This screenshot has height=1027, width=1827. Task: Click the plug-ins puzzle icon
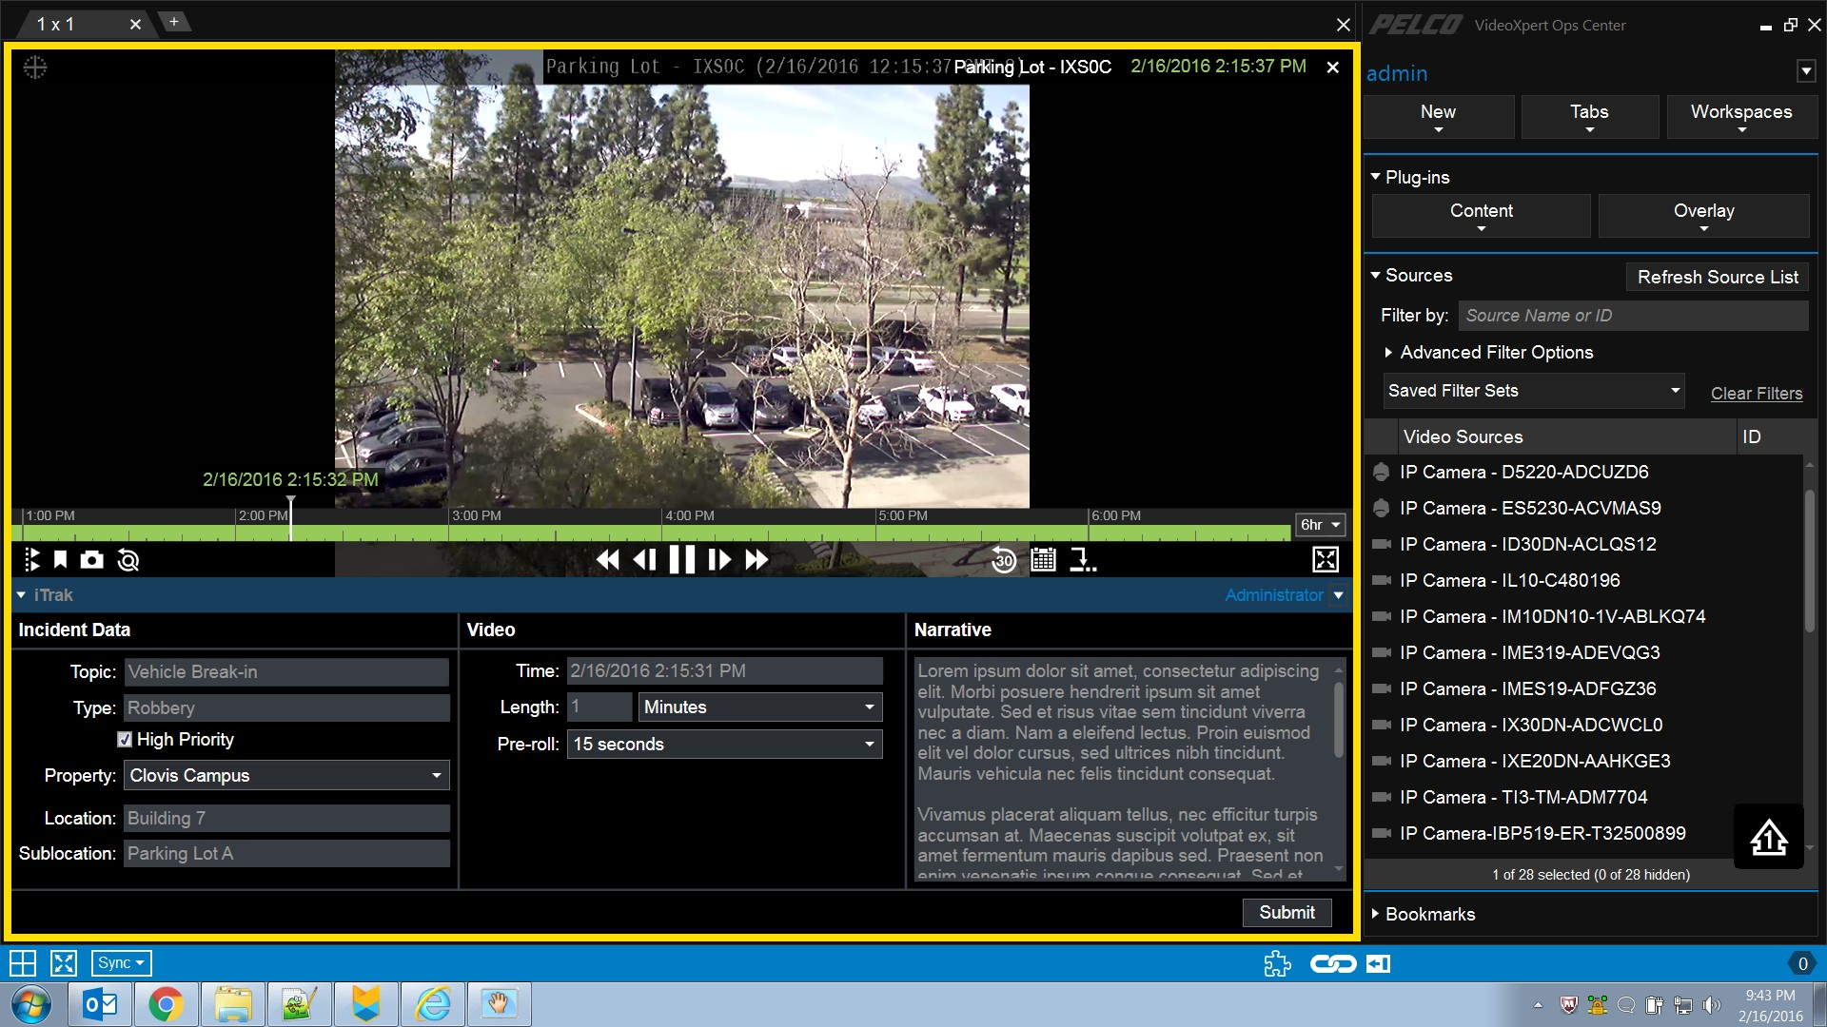tap(1277, 963)
